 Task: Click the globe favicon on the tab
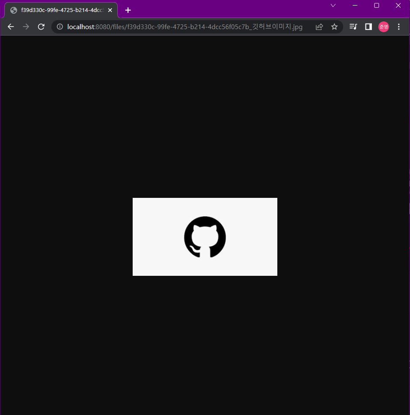(14, 10)
